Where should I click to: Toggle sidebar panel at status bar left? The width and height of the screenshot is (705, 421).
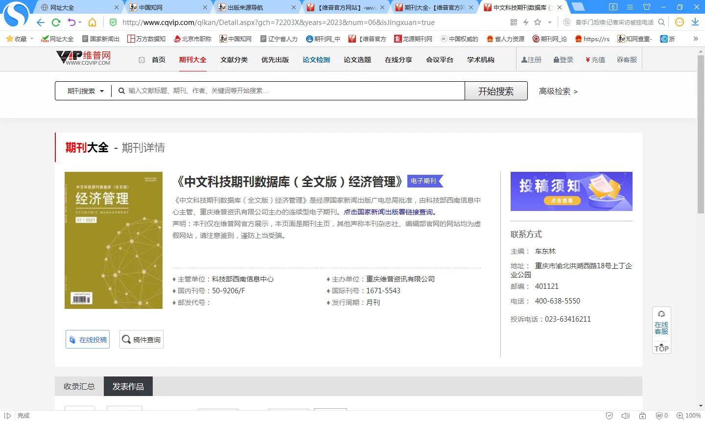click(x=8, y=416)
